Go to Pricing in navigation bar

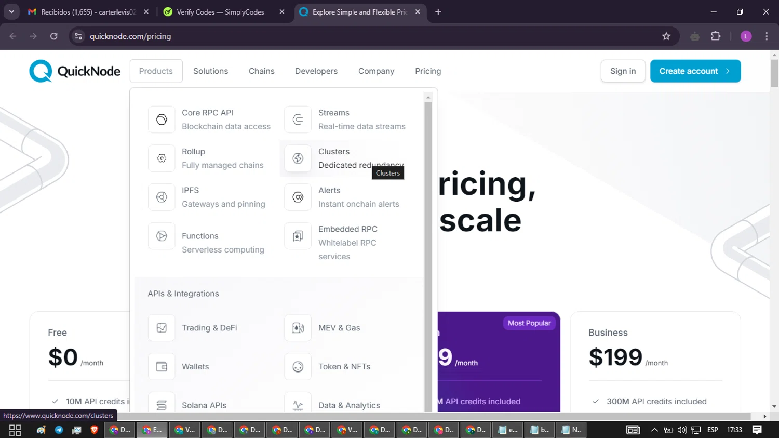[428, 71]
